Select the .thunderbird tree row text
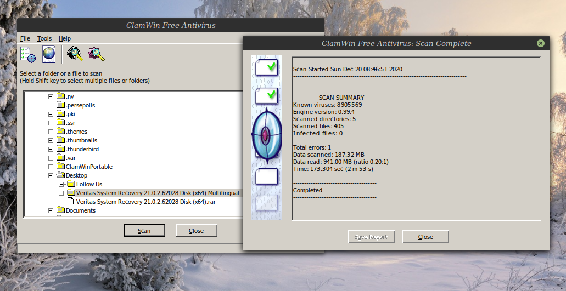 click(82, 149)
